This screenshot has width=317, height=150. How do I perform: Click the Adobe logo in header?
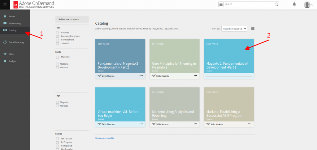click(16, 5)
